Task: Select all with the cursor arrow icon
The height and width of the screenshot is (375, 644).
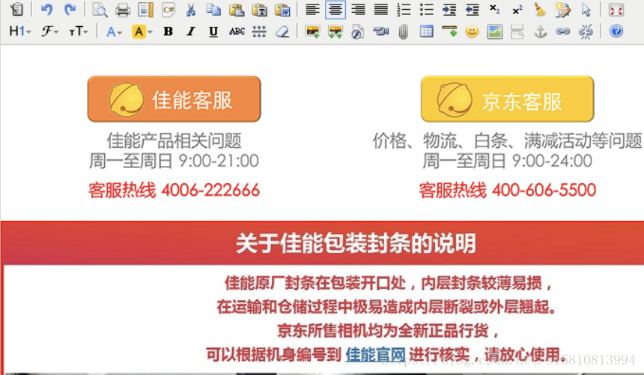Action: click(586, 9)
